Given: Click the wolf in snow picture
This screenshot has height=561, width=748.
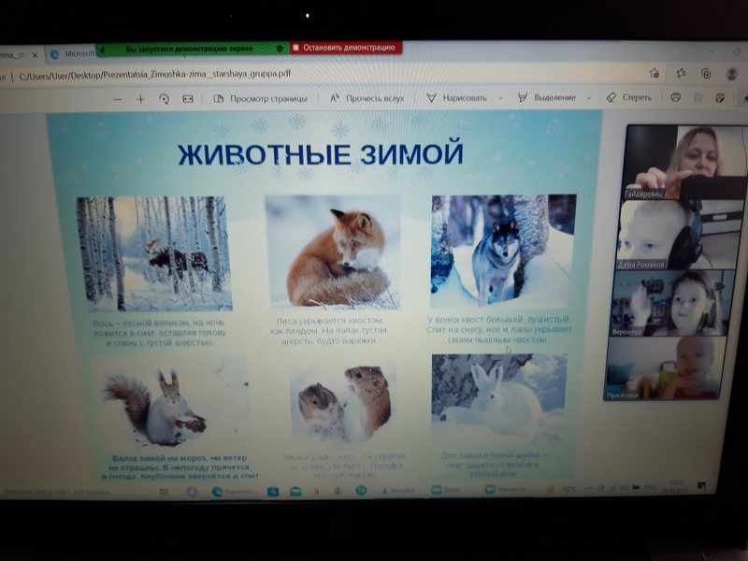Looking at the screenshot, I should coord(503,251).
